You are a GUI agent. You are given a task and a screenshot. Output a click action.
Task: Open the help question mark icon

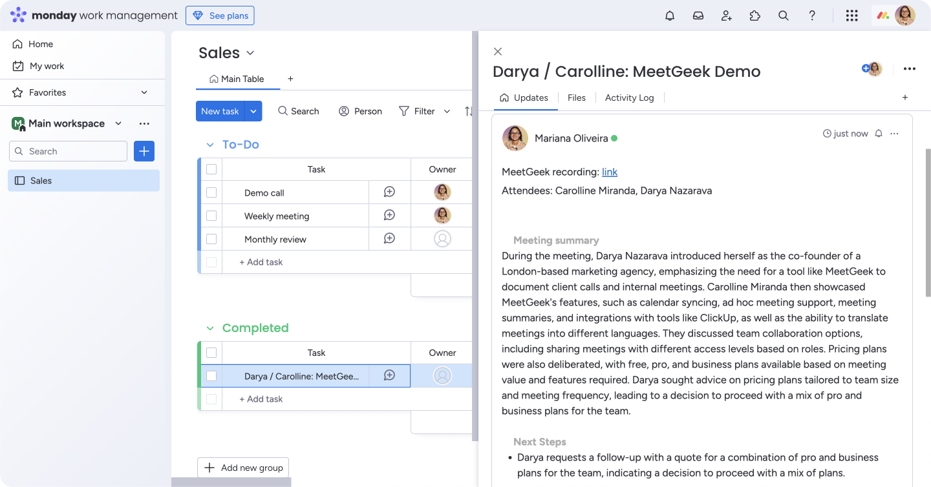(x=812, y=16)
